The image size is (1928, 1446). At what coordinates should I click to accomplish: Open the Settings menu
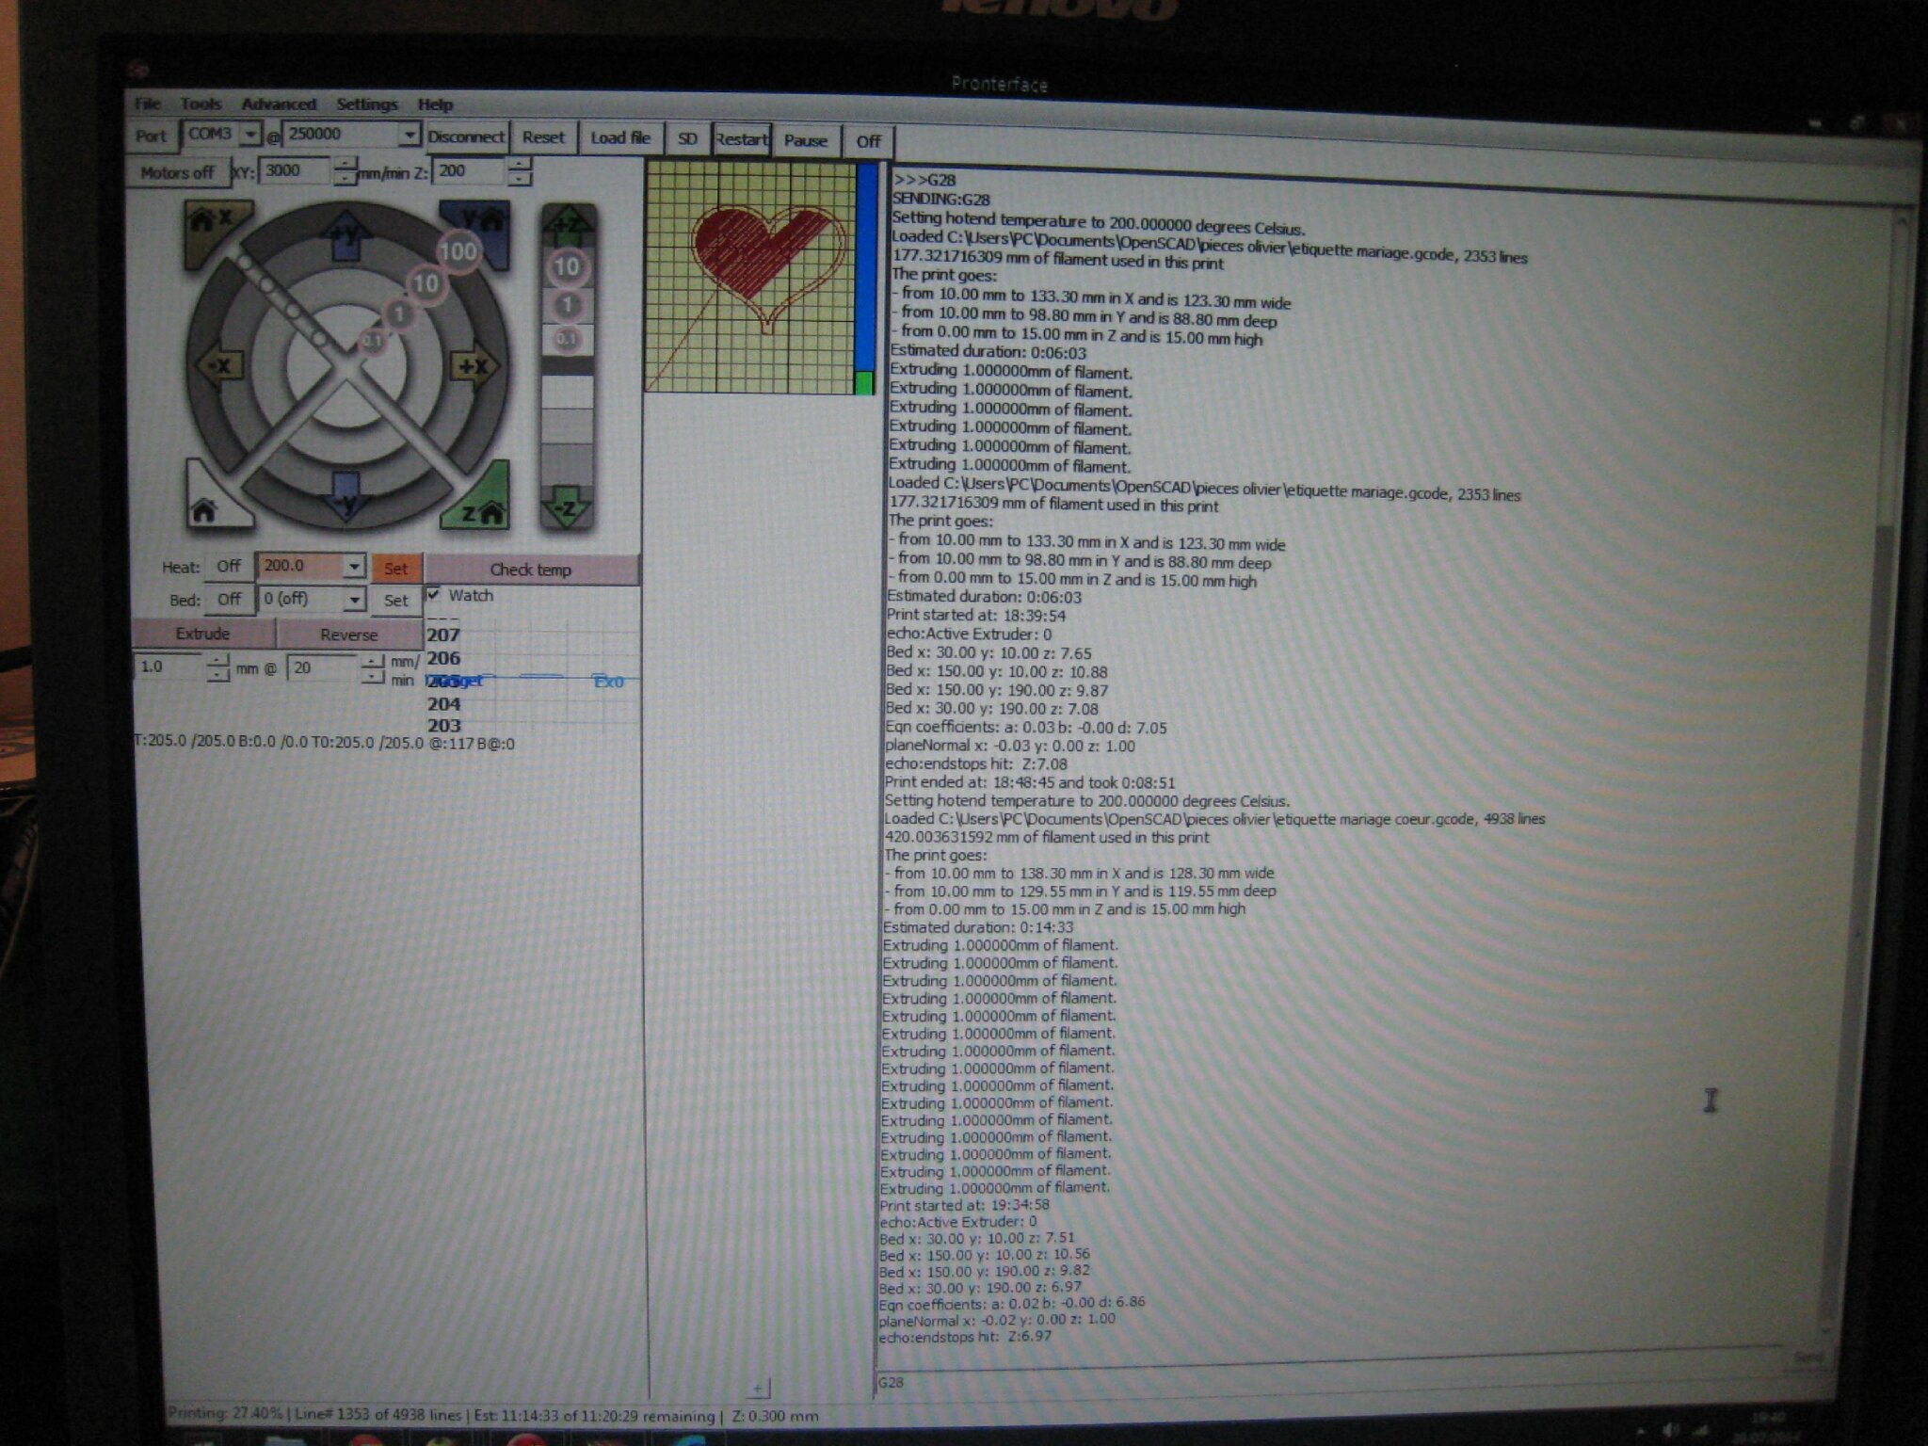[366, 104]
